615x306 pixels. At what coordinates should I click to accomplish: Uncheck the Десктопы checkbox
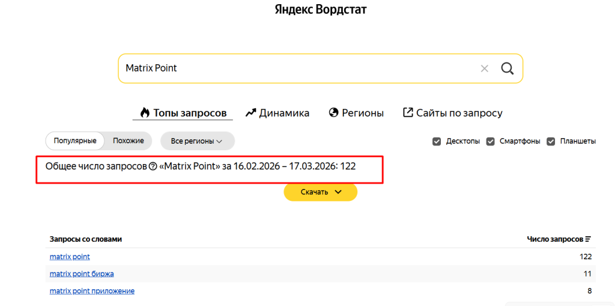(x=437, y=141)
